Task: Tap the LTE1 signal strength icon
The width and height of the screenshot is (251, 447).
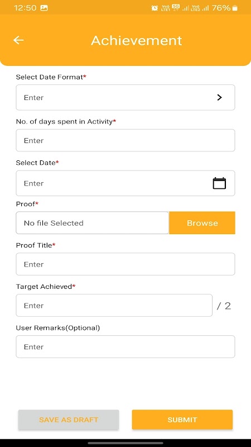Action: click(186, 8)
